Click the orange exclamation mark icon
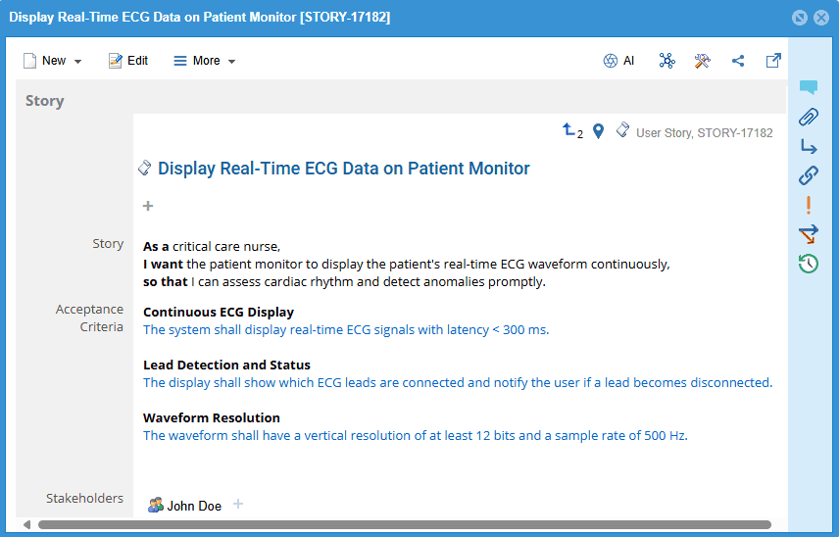The image size is (839, 537). pos(808,205)
